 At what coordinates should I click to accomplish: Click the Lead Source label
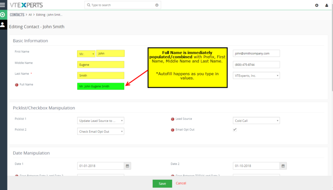184,119
